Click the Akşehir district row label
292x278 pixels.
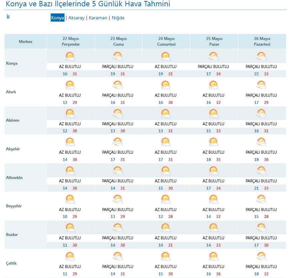point(13,149)
